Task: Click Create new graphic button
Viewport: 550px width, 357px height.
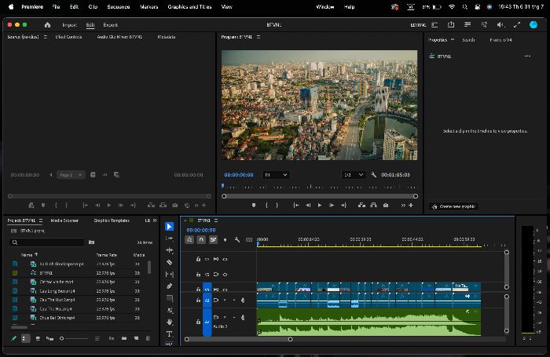Action: point(453,206)
